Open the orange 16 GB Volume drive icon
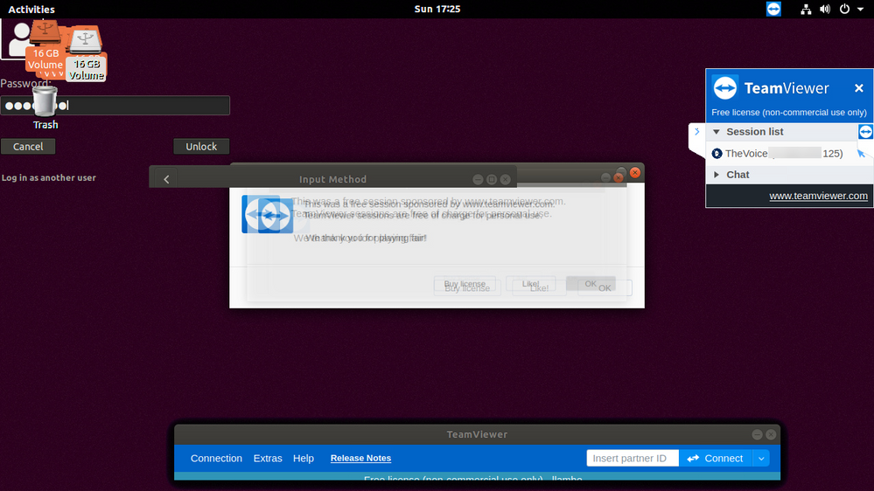 pyautogui.click(x=45, y=46)
